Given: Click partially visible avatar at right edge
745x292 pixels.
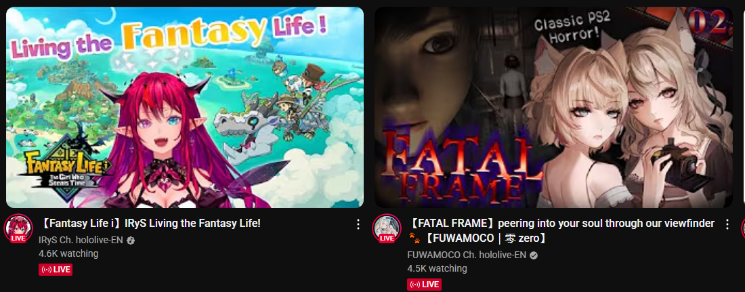Looking at the screenshot, I should (x=743, y=228).
